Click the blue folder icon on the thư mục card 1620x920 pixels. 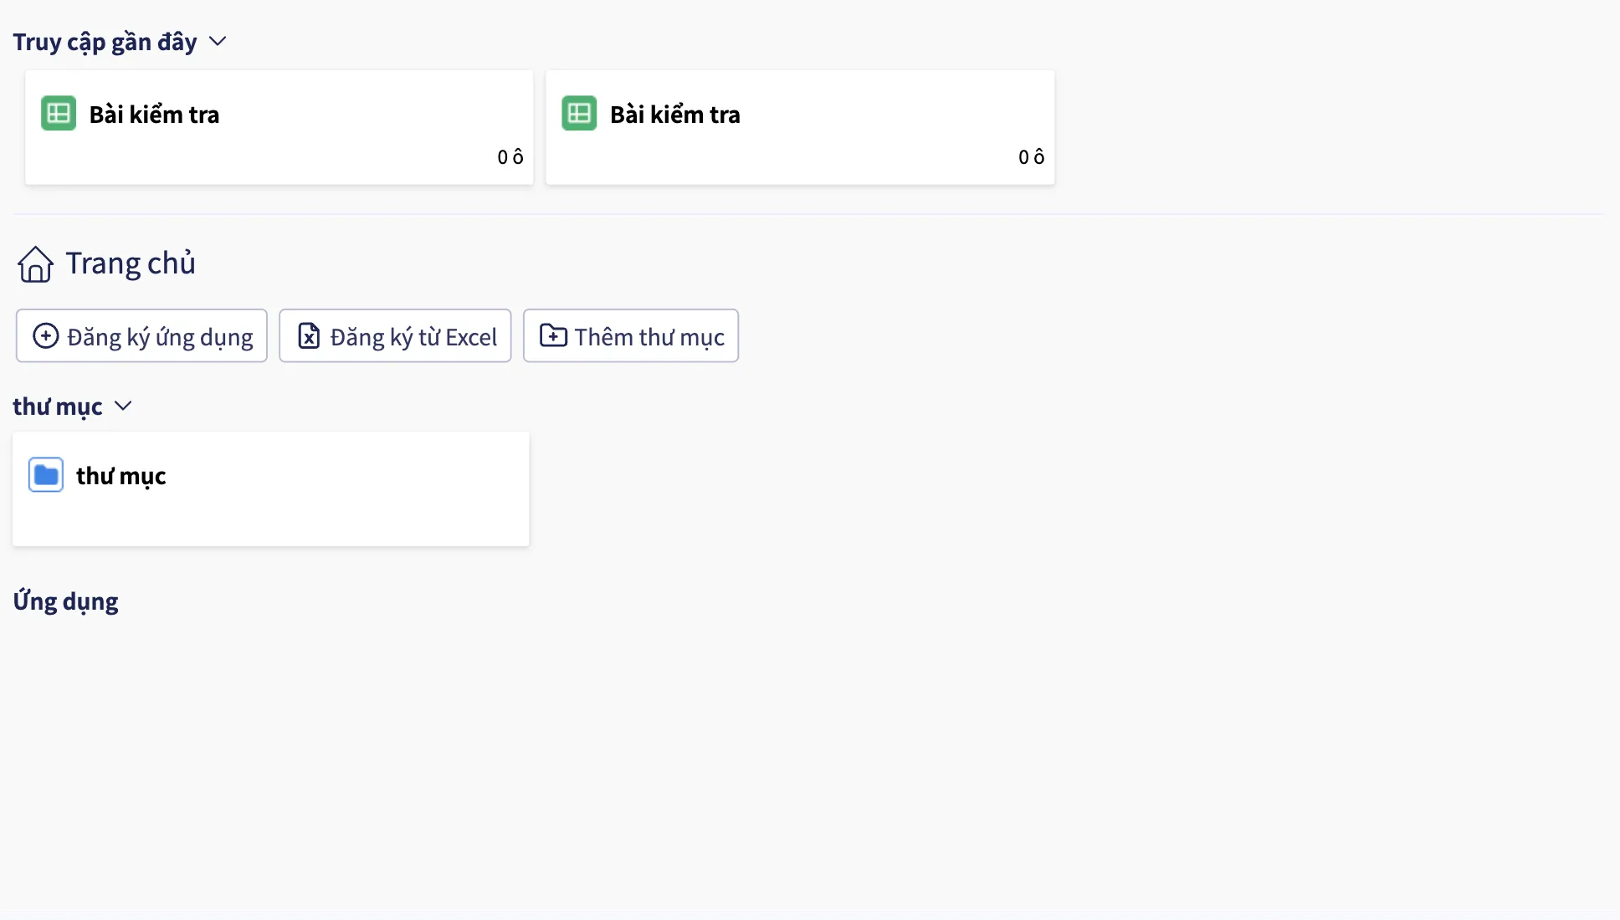click(46, 475)
